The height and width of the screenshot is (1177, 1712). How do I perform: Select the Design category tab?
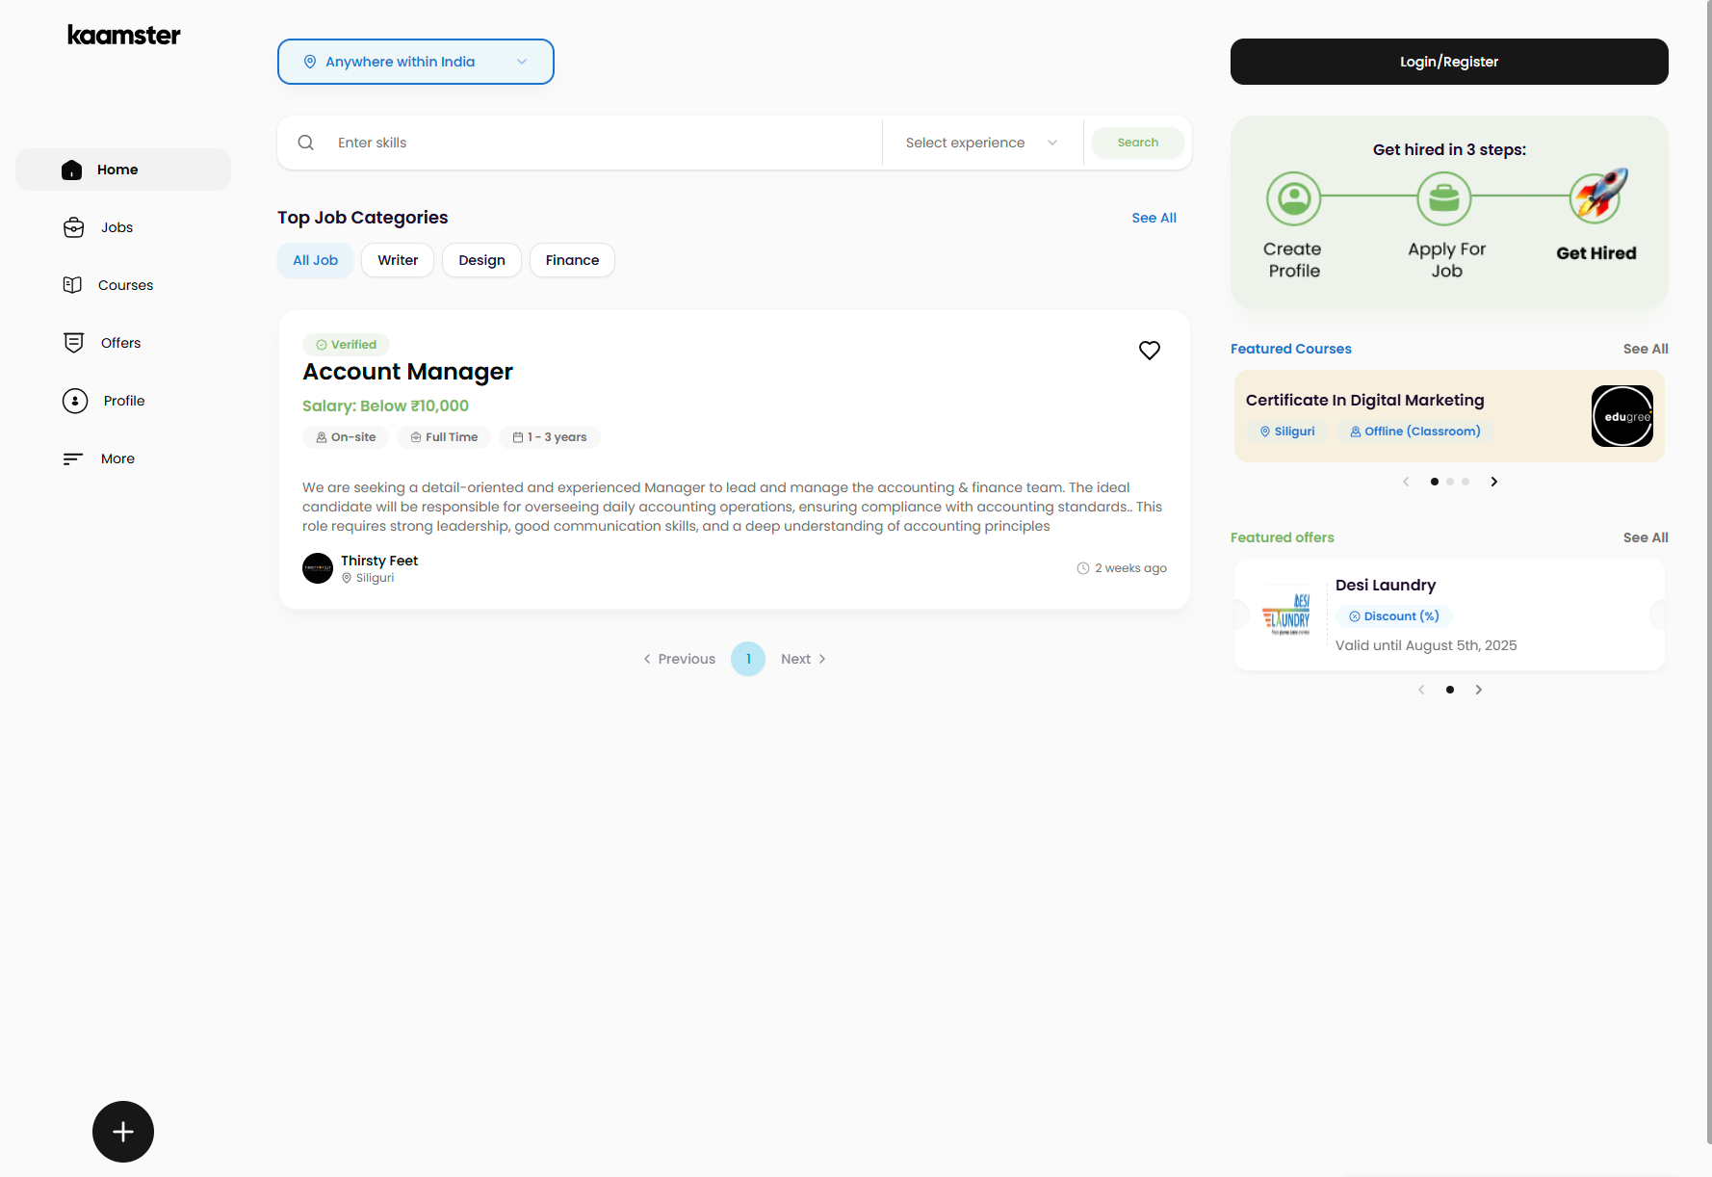(481, 260)
